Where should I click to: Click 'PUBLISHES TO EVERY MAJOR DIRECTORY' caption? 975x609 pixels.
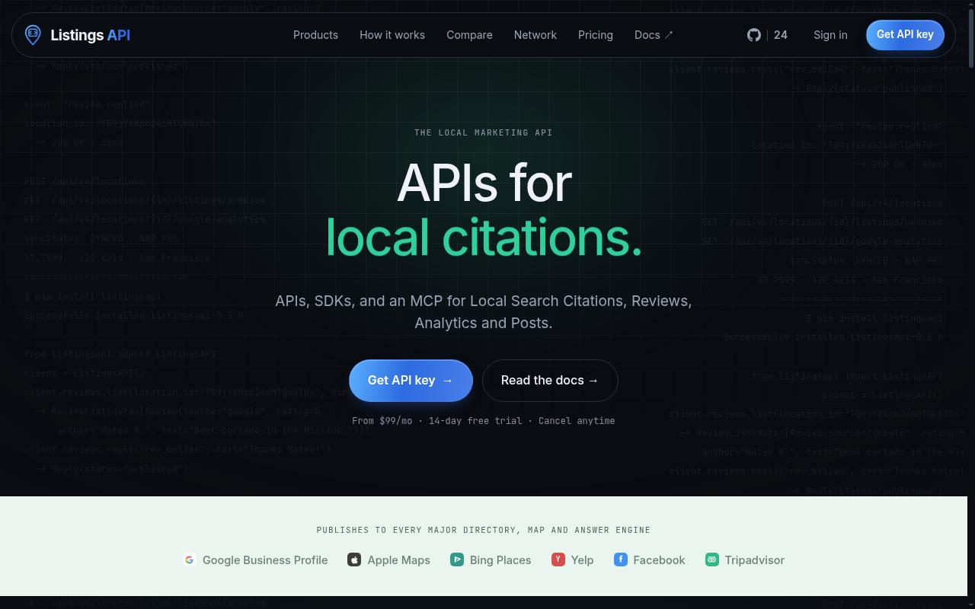484,530
